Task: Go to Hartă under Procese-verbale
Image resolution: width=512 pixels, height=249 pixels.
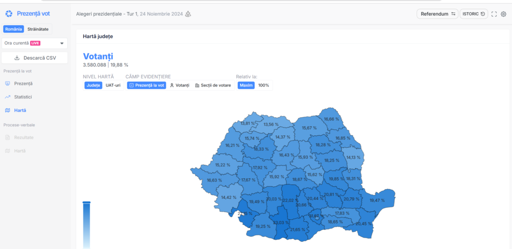Action: 20,151
